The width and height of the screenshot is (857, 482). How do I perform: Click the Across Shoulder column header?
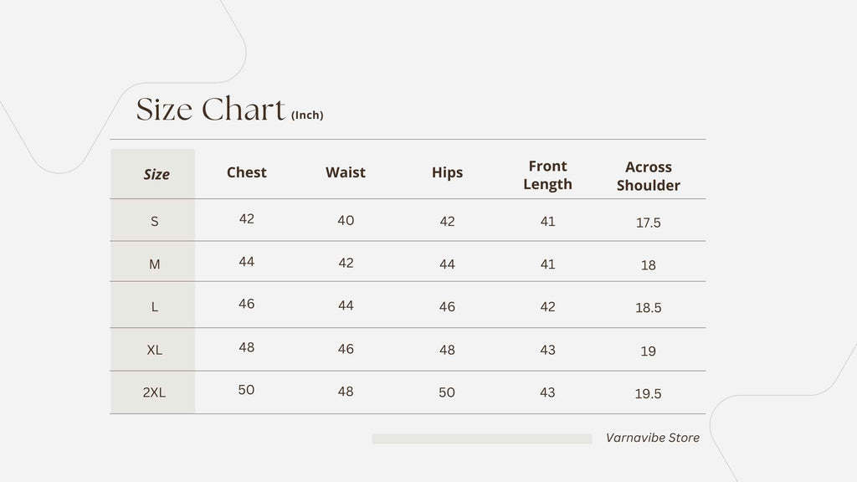pos(649,176)
